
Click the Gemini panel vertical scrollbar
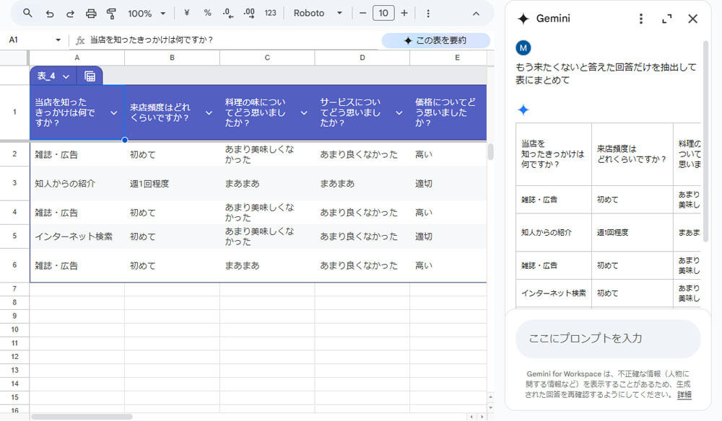coord(705,141)
